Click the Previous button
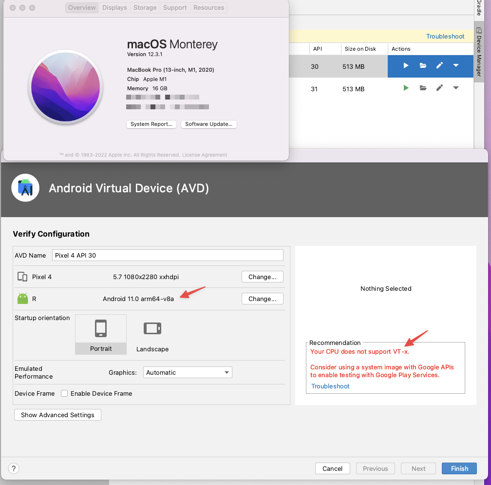 (x=375, y=468)
